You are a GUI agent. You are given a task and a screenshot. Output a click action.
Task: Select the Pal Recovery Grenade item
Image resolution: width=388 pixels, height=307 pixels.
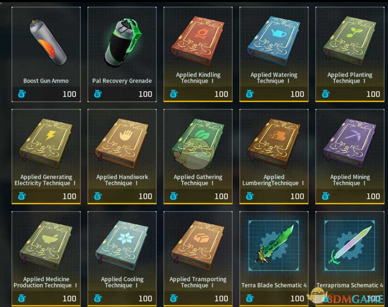point(122,54)
